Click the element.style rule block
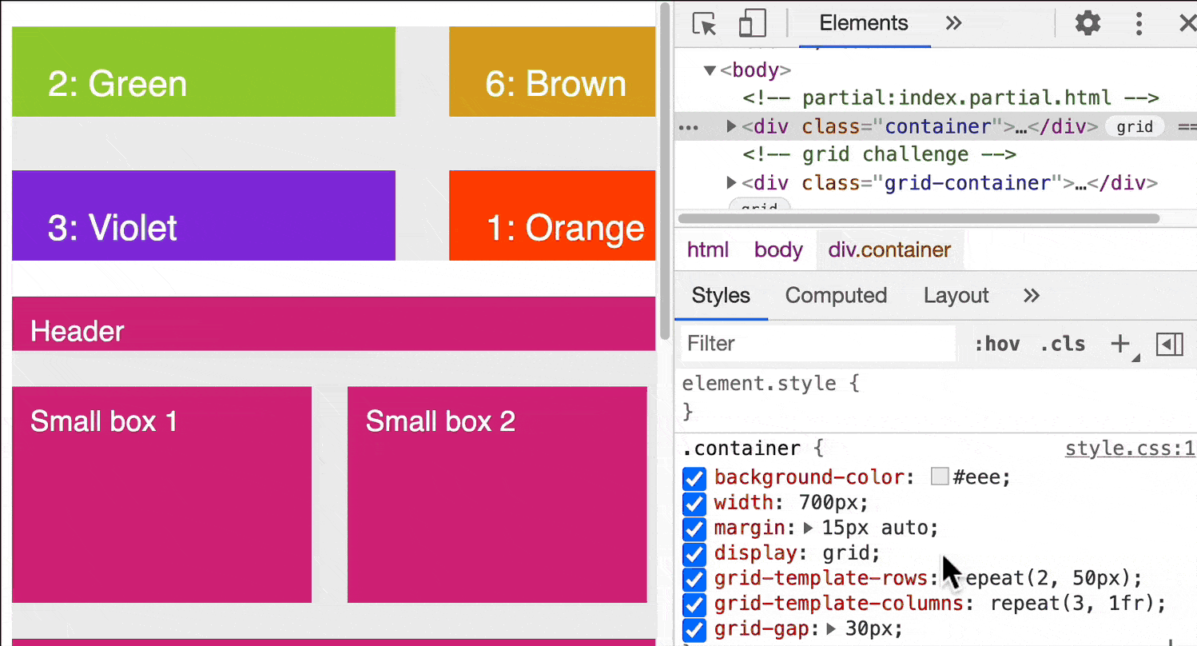This screenshot has height=646, width=1197. pyautogui.click(x=937, y=397)
